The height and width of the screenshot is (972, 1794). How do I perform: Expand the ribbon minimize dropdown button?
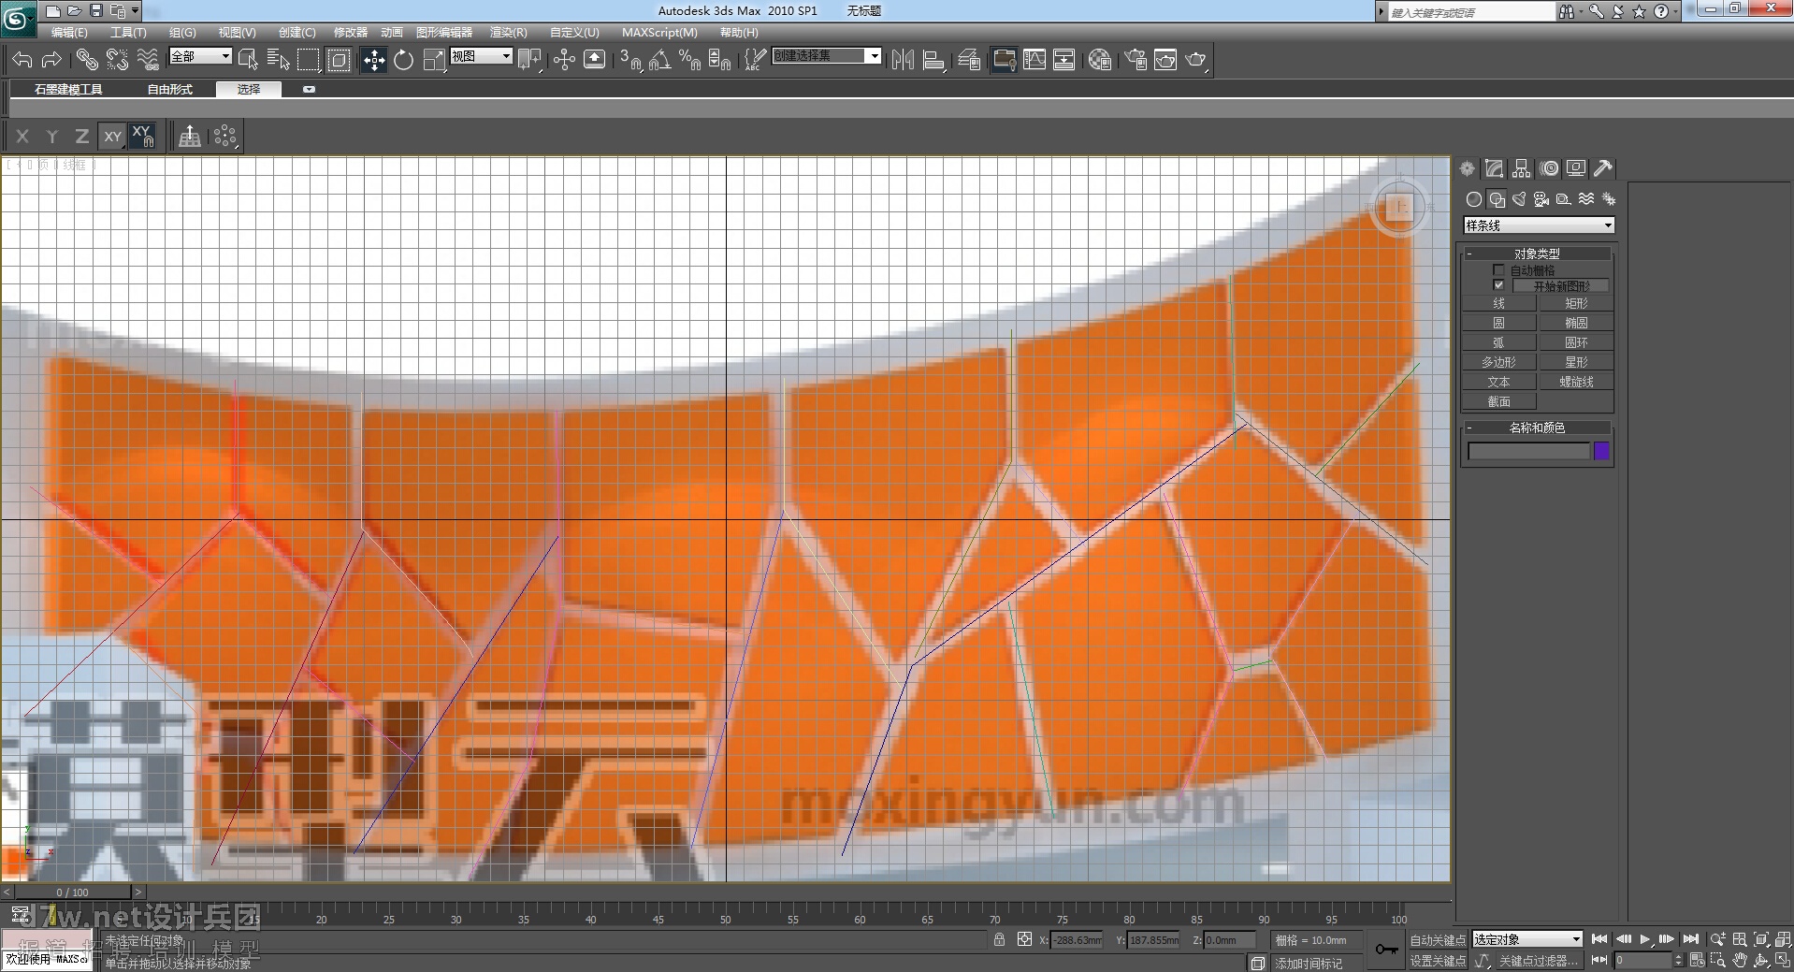pyautogui.click(x=309, y=90)
